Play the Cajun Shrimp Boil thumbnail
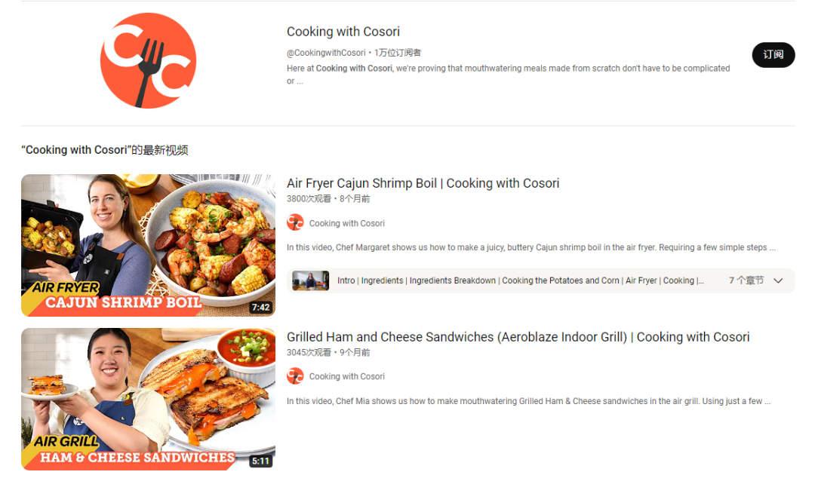The image size is (815, 481). (x=148, y=245)
